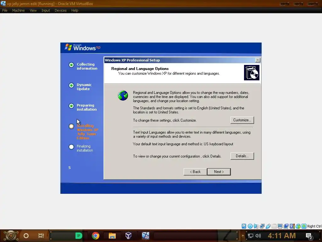Open the Machine menu
Screen dimensions: 322x242
(x=19, y=10)
